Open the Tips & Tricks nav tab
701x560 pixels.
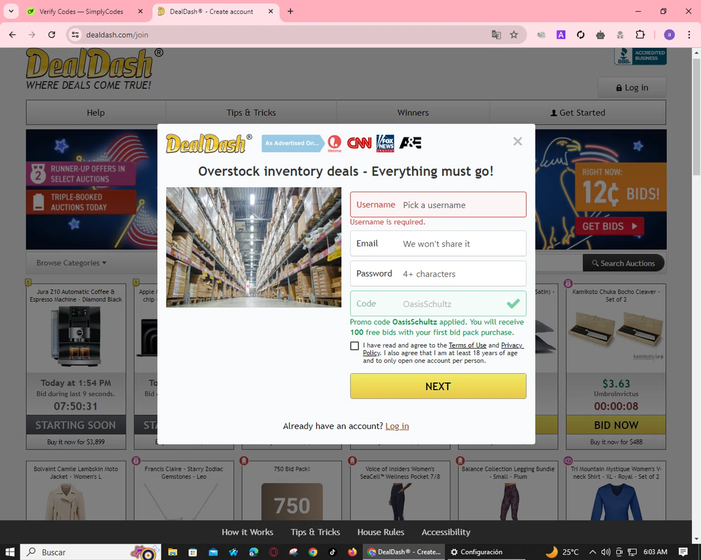click(251, 112)
